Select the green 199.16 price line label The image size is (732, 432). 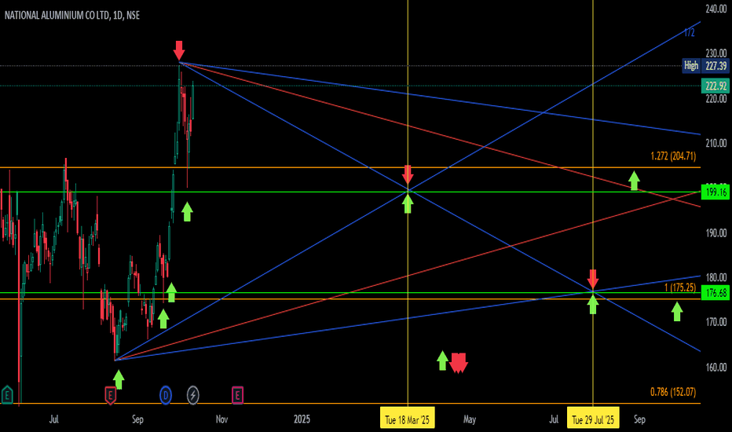coord(716,192)
